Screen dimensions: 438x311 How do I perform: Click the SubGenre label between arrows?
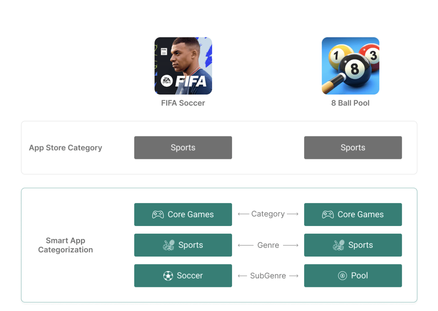(x=268, y=276)
